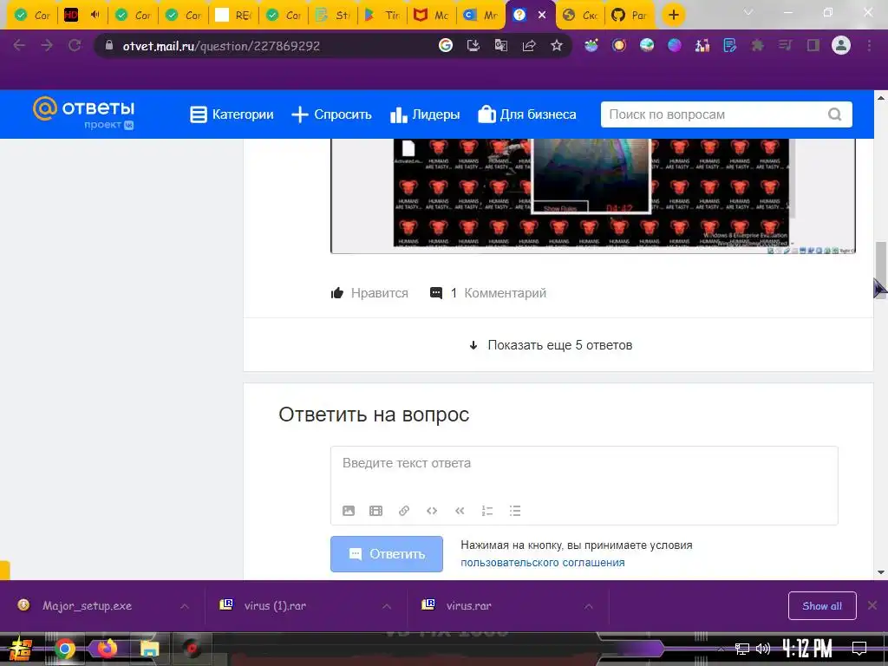
Task: Toggle the browser side panel icon
Action: [813, 45]
